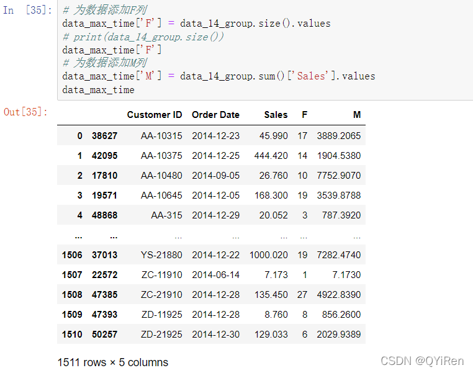Screen dimensions: 473x373
Task: Click the M column header
Action: [x=357, y=115]
